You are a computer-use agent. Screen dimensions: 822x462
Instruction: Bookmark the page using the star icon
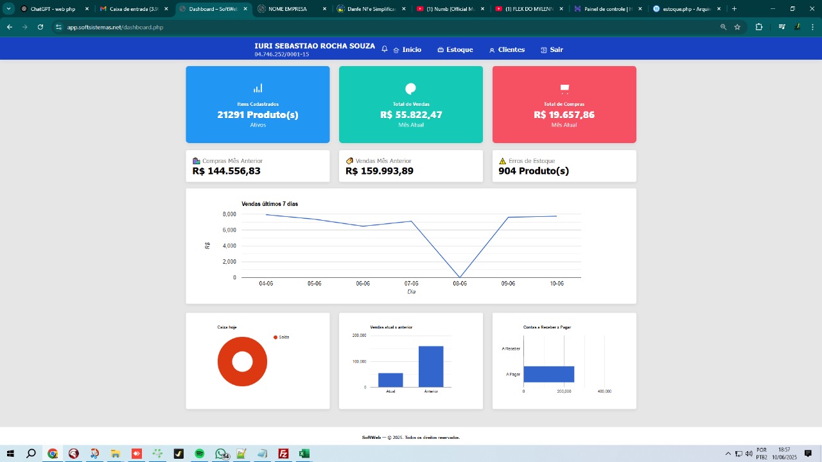(x=737, y=27)
